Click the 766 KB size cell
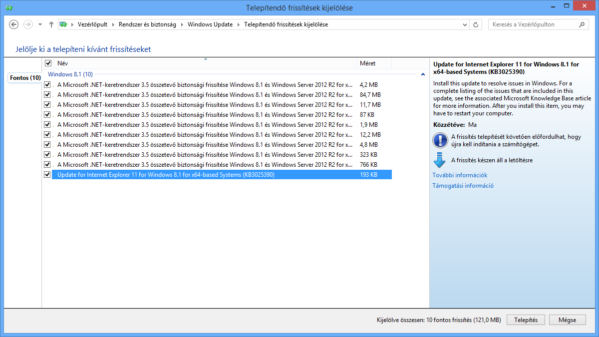The height and width of the screenshot is (337, 599). (x=368, y=165)
